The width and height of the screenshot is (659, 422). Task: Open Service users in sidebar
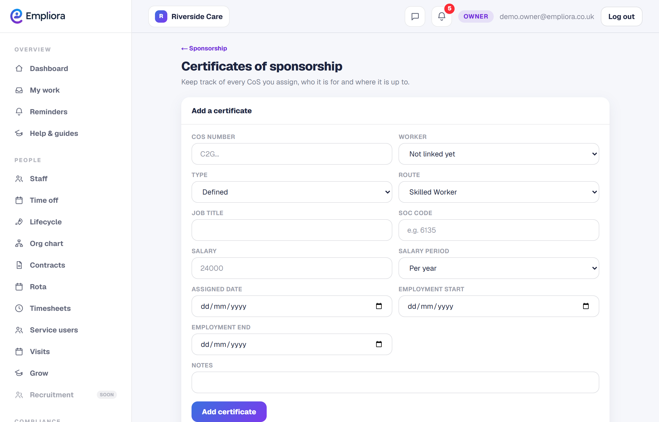[54, 330]
